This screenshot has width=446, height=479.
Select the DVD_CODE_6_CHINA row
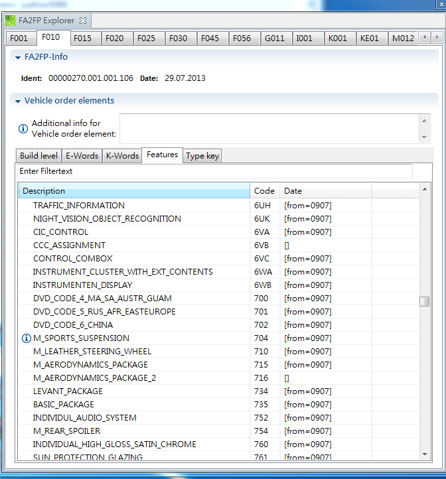pyautogui.click(x=218, y=325)
